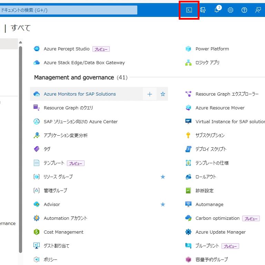Click the Carbon optimization プレビュー badge

251,218
